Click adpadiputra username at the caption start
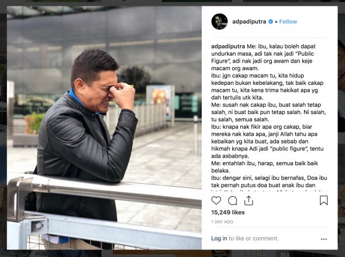 (x=228, y=46)
